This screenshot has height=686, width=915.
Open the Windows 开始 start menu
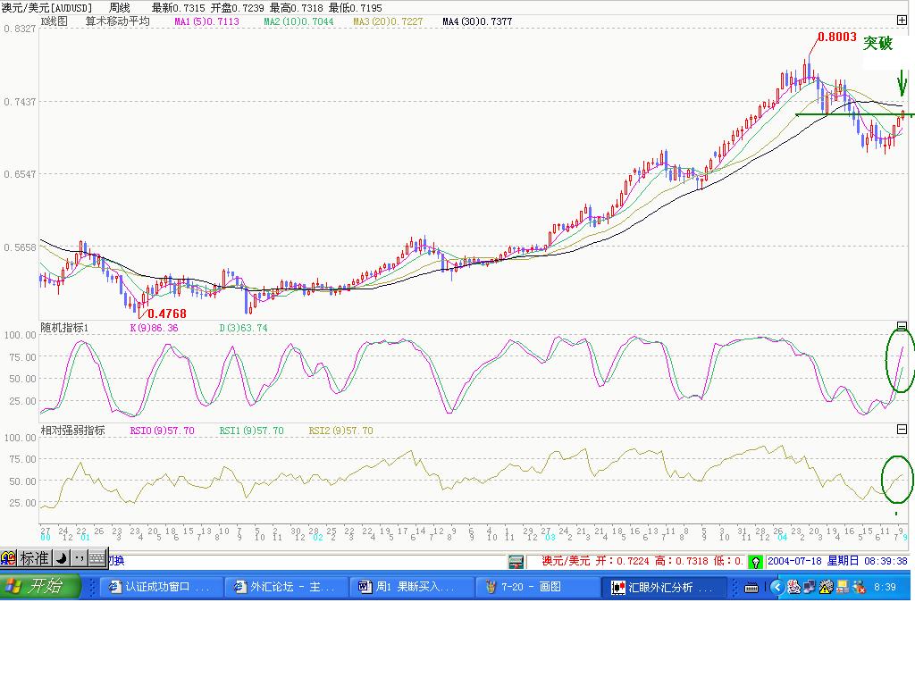[x=39, y=586]
